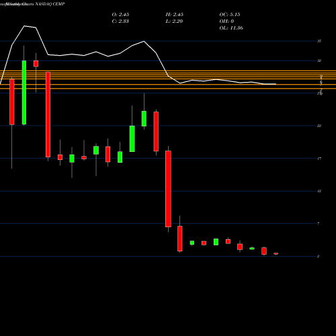The height and width of the screenshot is (336, 336).
Task: Select the 'L: 2.20' low value
Action: pos(174,22)
